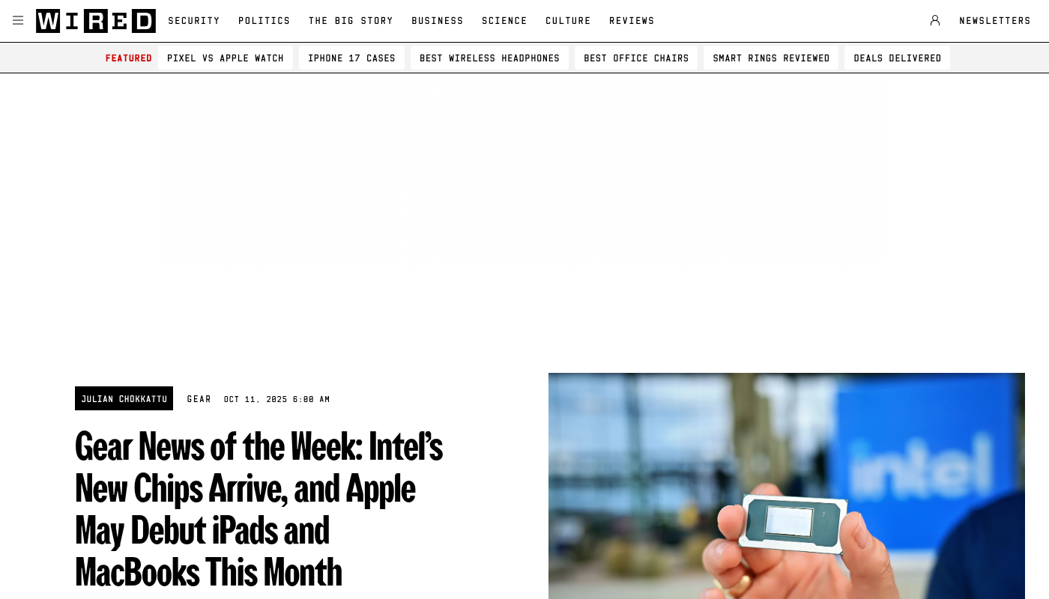Open Pixel vs Apple Watch featured link

(x=226, y=58)
